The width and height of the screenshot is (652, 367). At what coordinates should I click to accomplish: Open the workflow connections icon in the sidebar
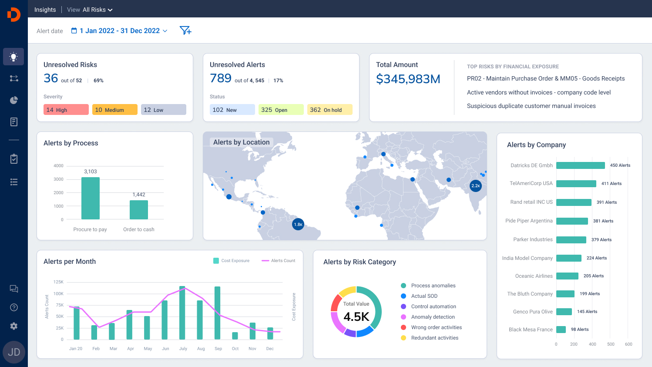point(14,78)
